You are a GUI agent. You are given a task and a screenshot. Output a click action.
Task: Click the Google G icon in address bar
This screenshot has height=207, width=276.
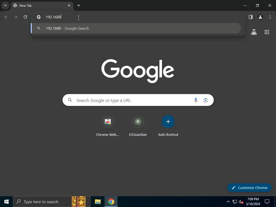click(x=39, y=17)
